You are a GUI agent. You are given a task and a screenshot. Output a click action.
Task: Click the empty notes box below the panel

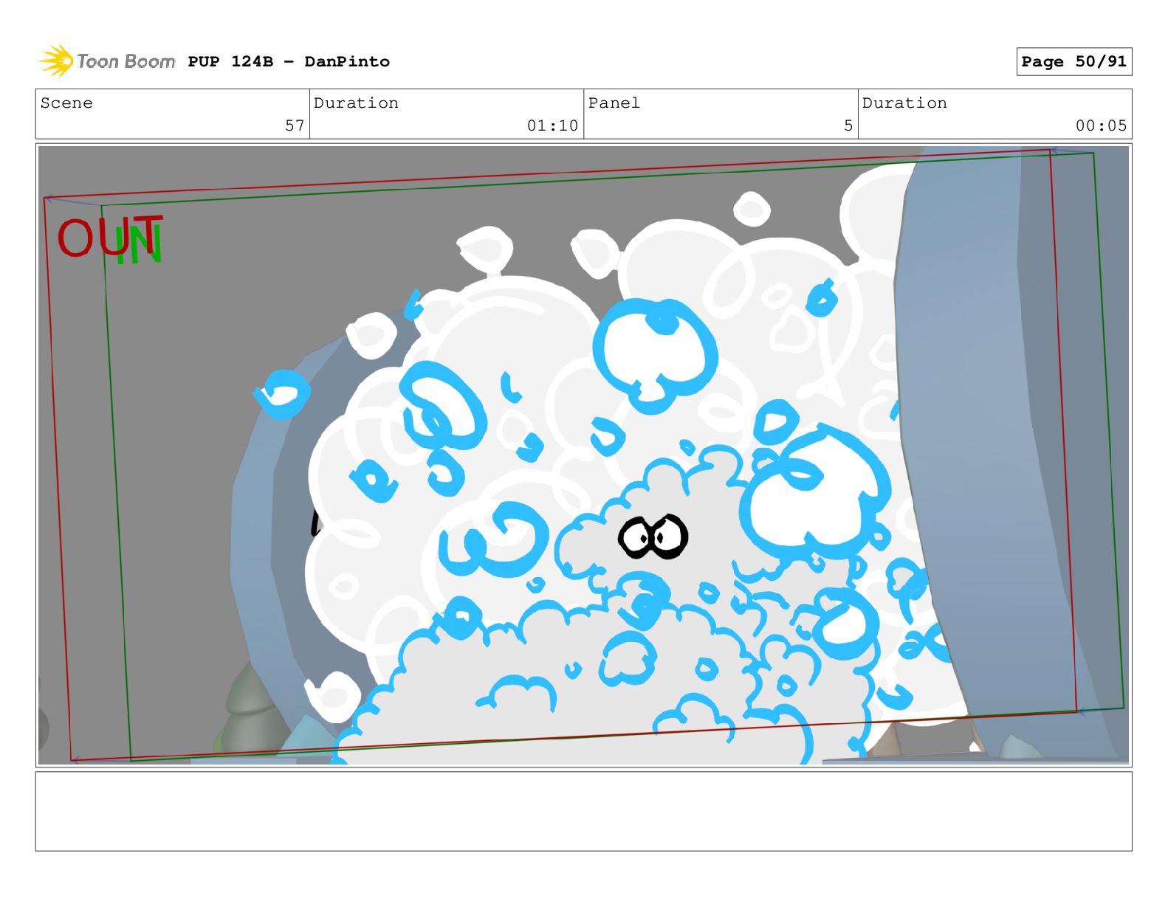click(x=583, y=811)
